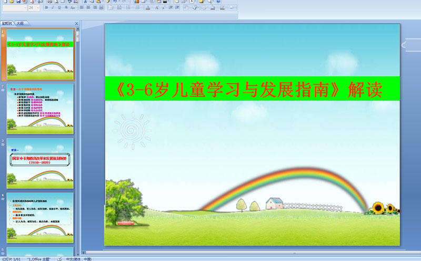Image resolution: width=421 pixels, height=261 pixels.
Task: Switch to the 大纲 outline tab
Action: tap(20, 23)
